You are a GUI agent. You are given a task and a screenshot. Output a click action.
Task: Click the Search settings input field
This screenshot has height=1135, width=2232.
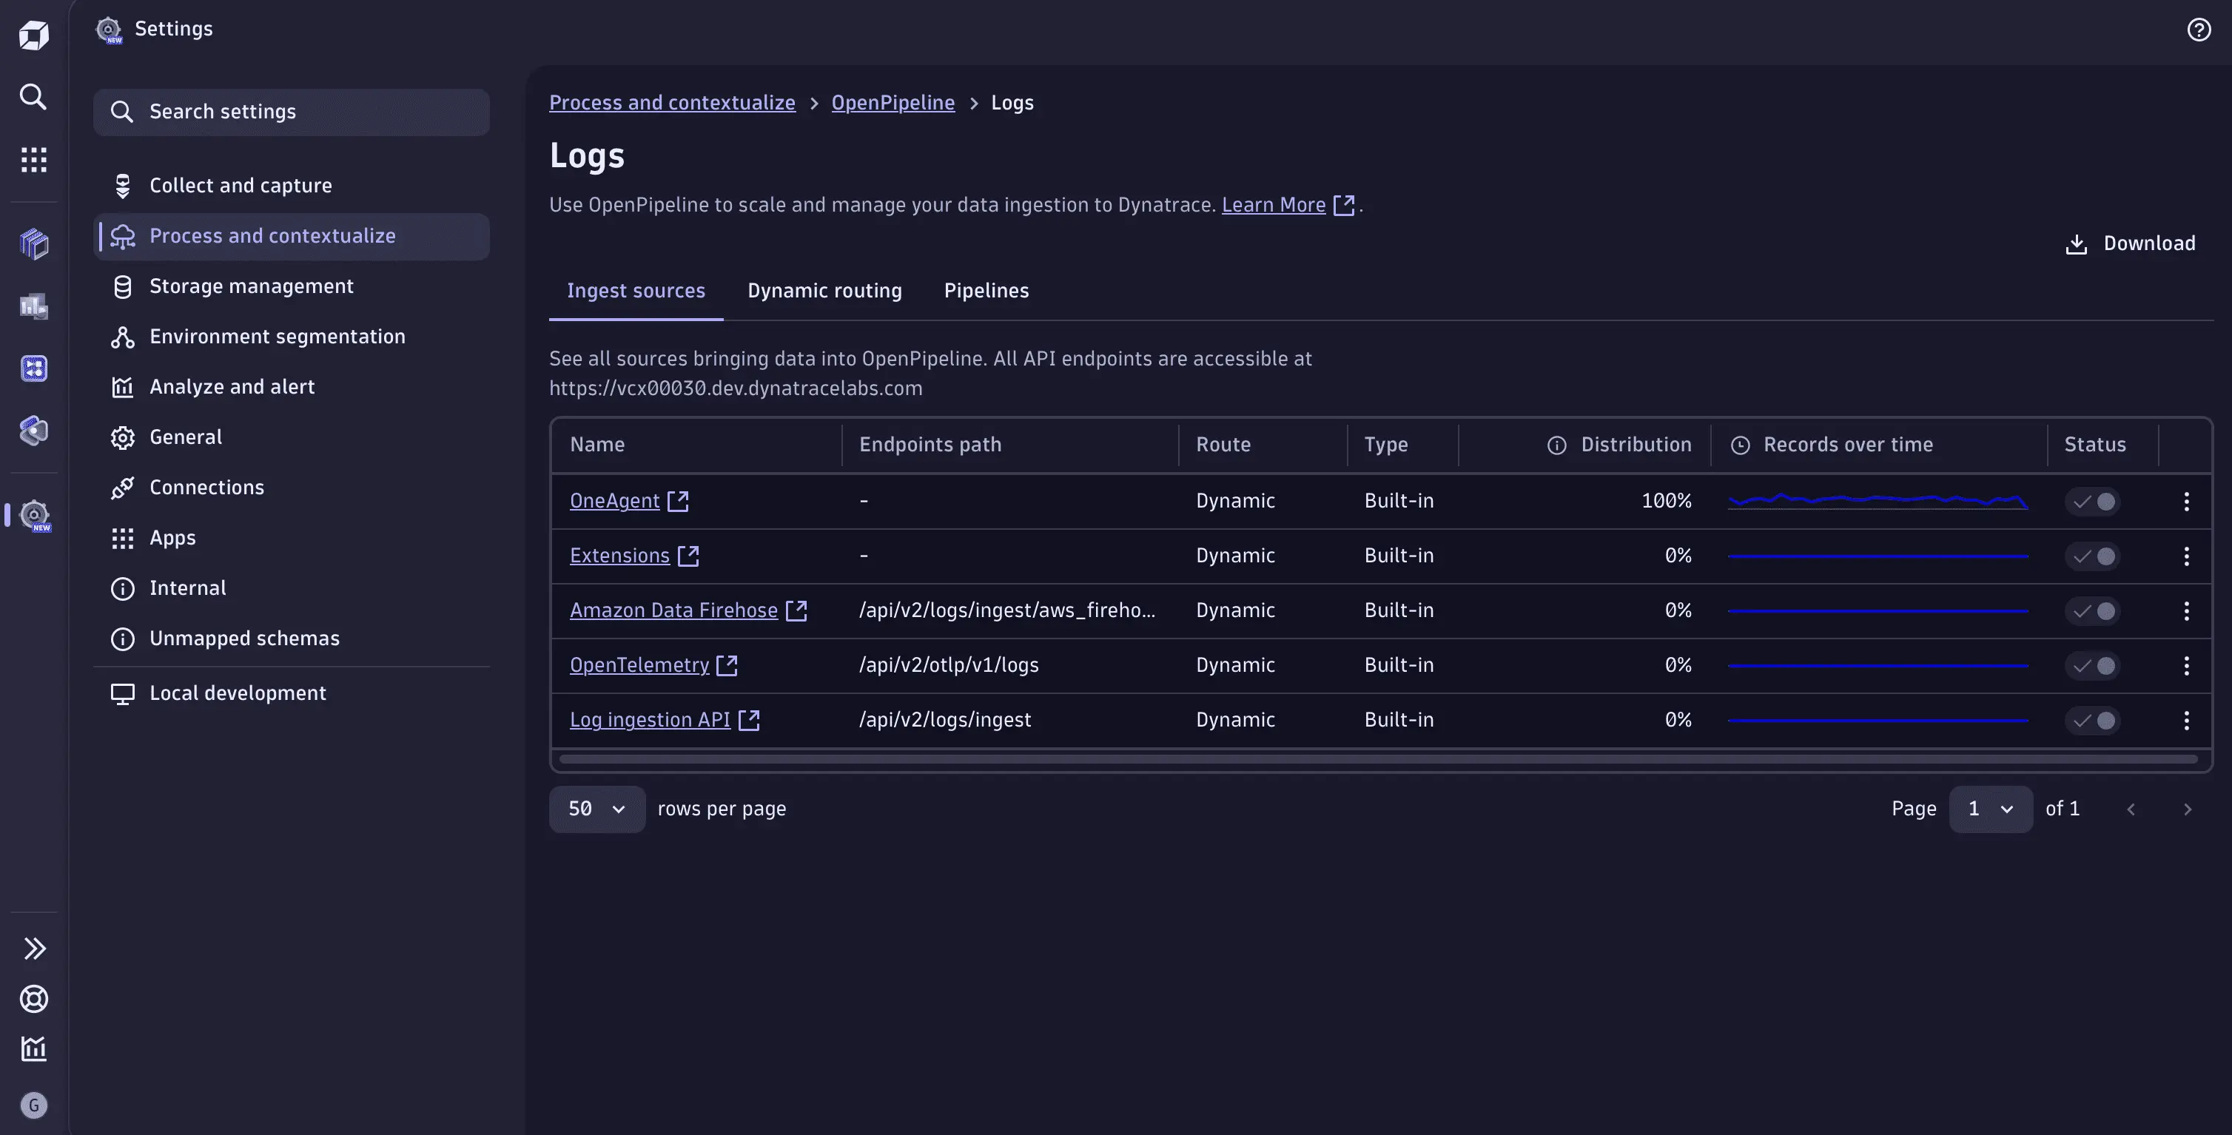[291, 112]
